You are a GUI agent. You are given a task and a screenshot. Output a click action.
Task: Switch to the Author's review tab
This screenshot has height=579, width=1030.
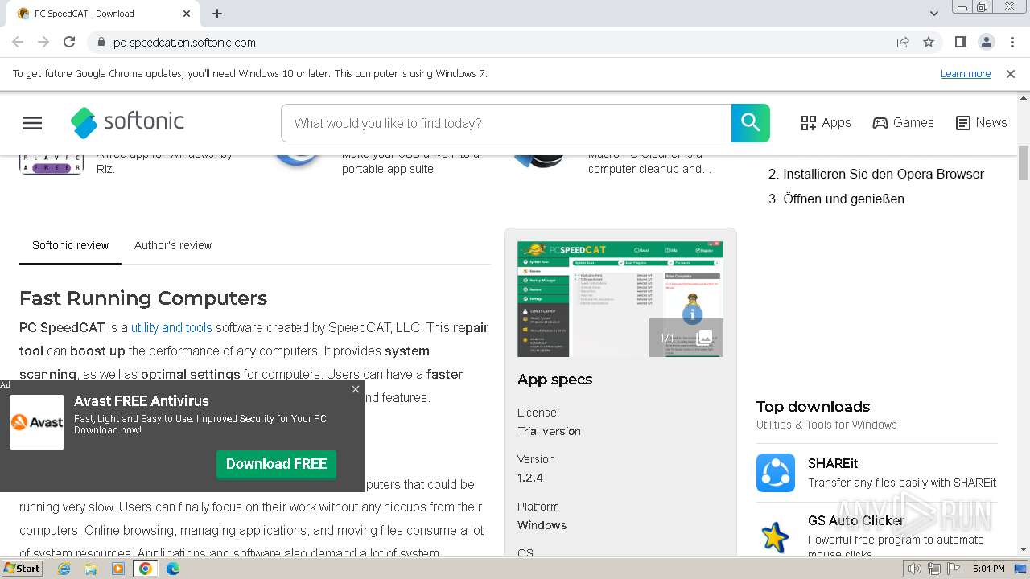coord(173,245)
